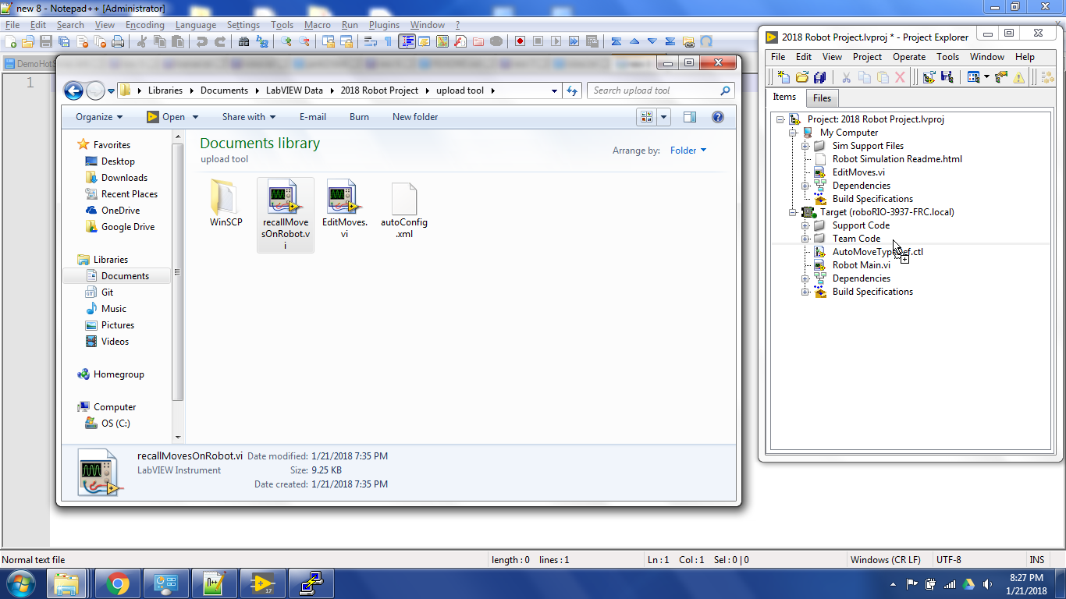Click the Explorer Back navigation arrow
The image size is (1066, 599).
[x=73, y=90]
